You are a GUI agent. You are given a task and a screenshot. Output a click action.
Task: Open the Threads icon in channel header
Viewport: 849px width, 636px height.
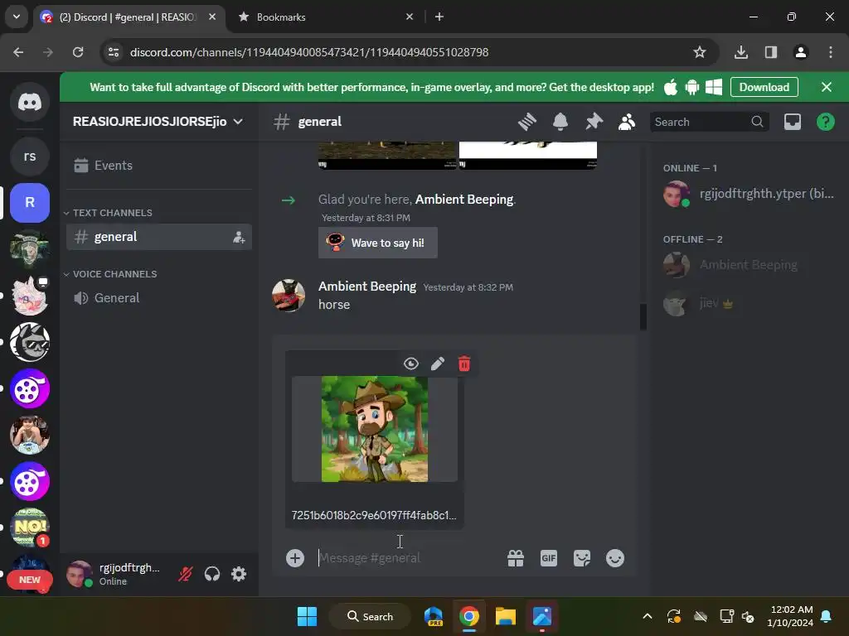point(526,122)
